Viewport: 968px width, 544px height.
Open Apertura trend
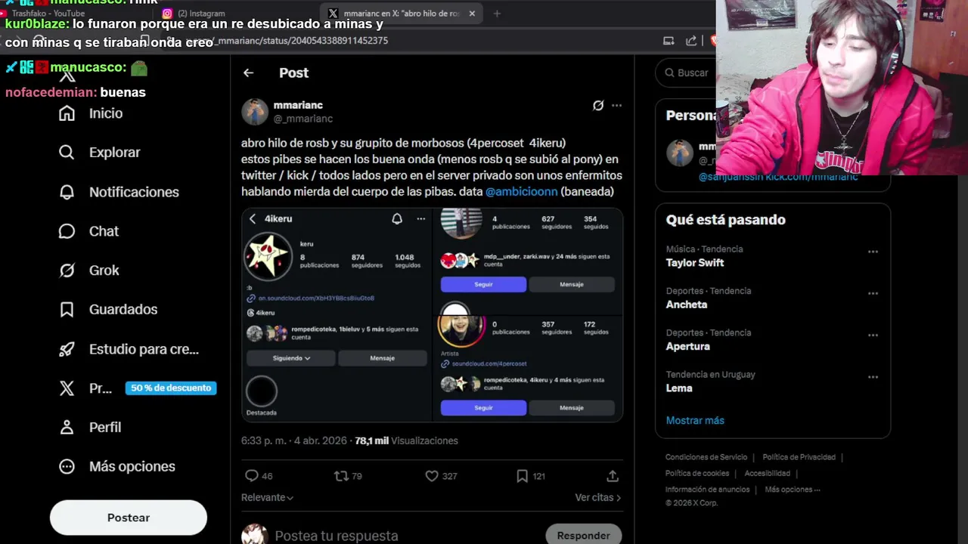[688, 346]
